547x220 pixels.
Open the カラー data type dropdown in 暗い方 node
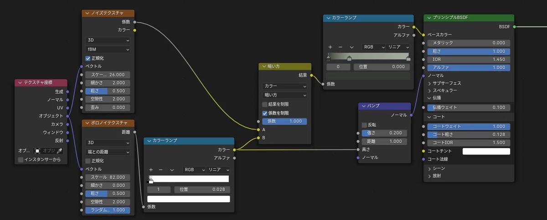pyautogui.click(x=285, y=86)
